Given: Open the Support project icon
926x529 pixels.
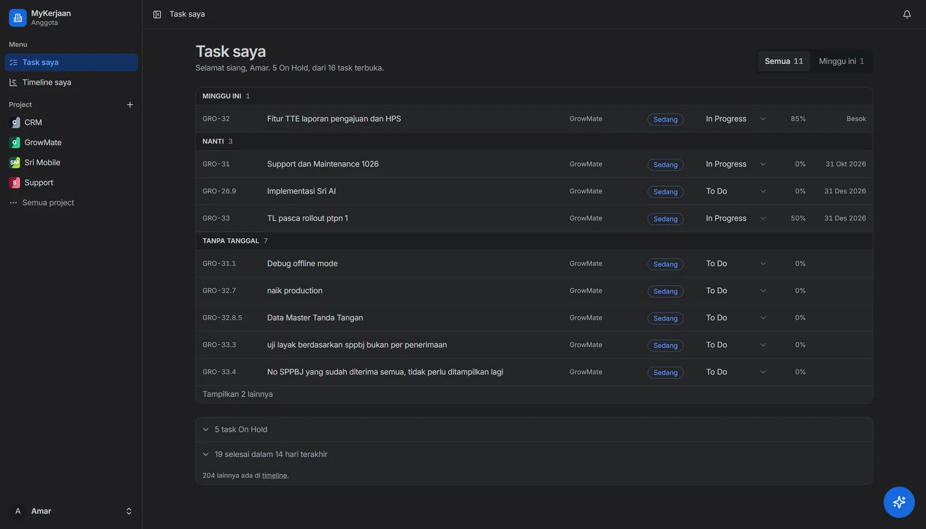Looking at the screenshot, I should pyautogui.click(x=15, y=183).
